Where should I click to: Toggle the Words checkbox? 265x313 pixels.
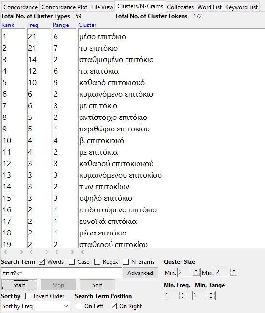(x=42, y=261)
